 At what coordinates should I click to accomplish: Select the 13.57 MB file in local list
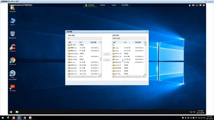[x=84, y=48]
